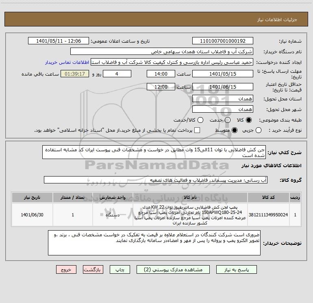Click the validity time field 12:00
The height and width of the screenshot is (303, 313).
[x=161, y=87]
